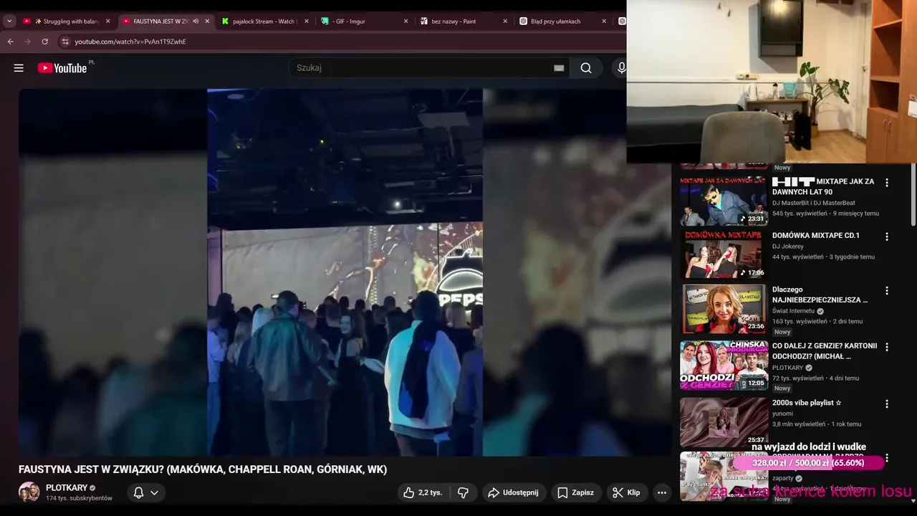Open the 2000s vibe playlist thumbnail
The image size is (917, 516).
pyautogui.click(x=724, y=422)
